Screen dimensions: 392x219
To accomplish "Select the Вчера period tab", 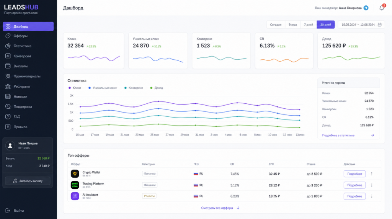I will click(293, 25).
